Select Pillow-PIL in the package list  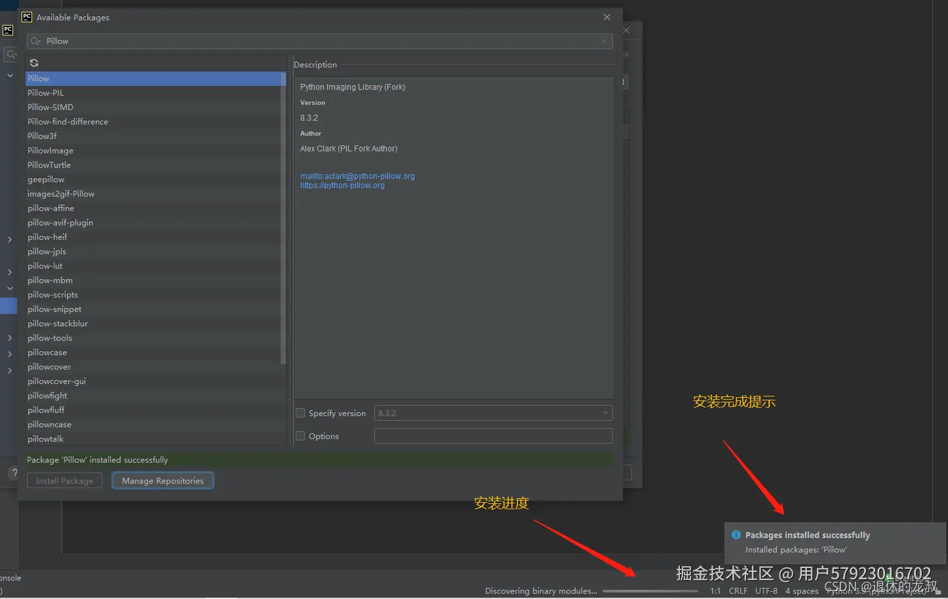point(153,93)
